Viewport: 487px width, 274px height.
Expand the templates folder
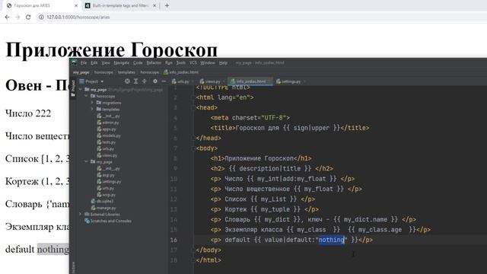[x=92, y=110]
